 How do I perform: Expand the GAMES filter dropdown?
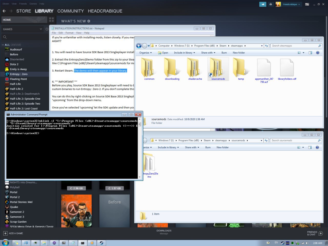(41, 29)
